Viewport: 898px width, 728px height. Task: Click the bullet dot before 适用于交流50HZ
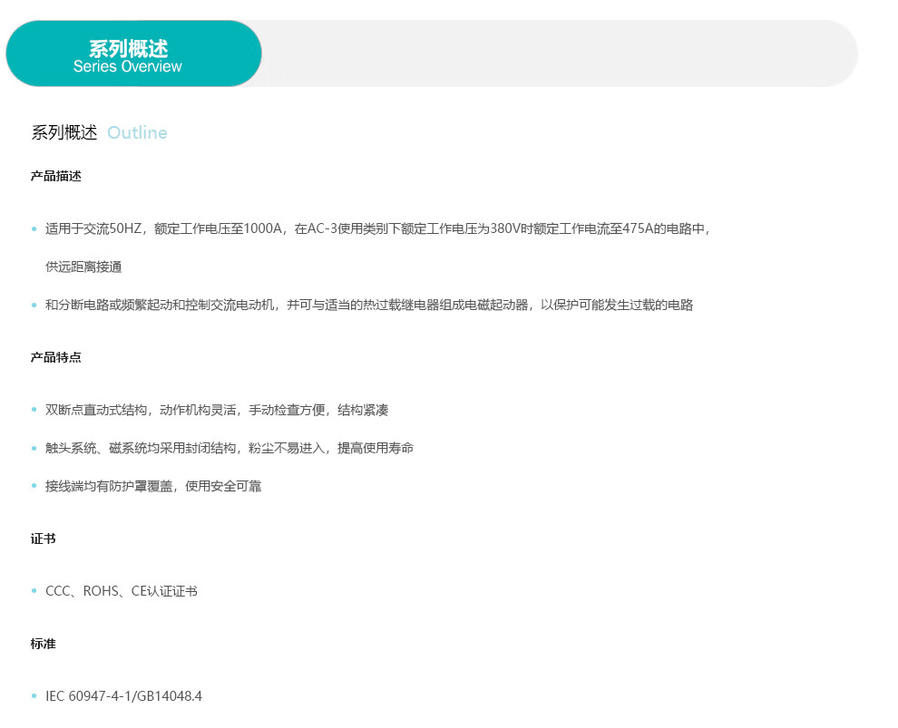point(34,229)
